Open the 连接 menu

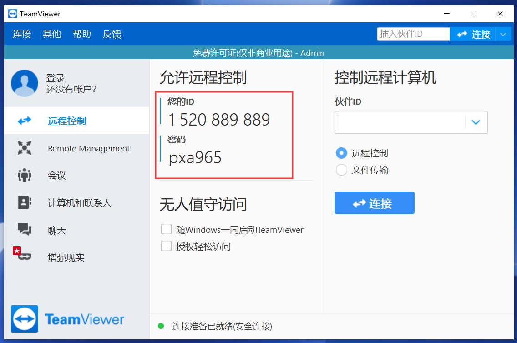click(x=22, y=34)
